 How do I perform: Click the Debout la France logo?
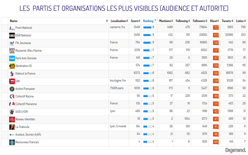tap(12, 74)
